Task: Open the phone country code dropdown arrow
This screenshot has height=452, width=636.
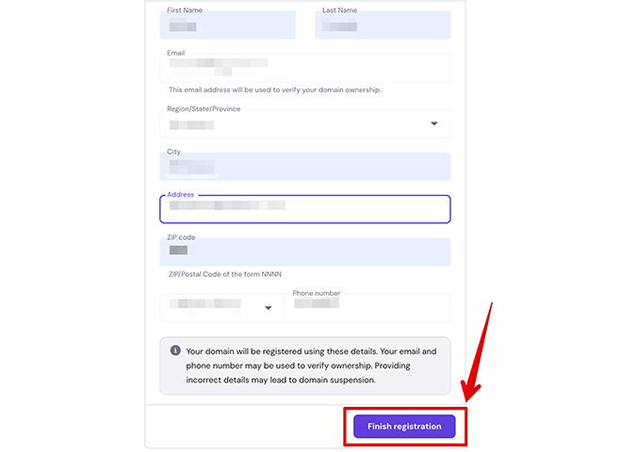Action: [269, 308]
